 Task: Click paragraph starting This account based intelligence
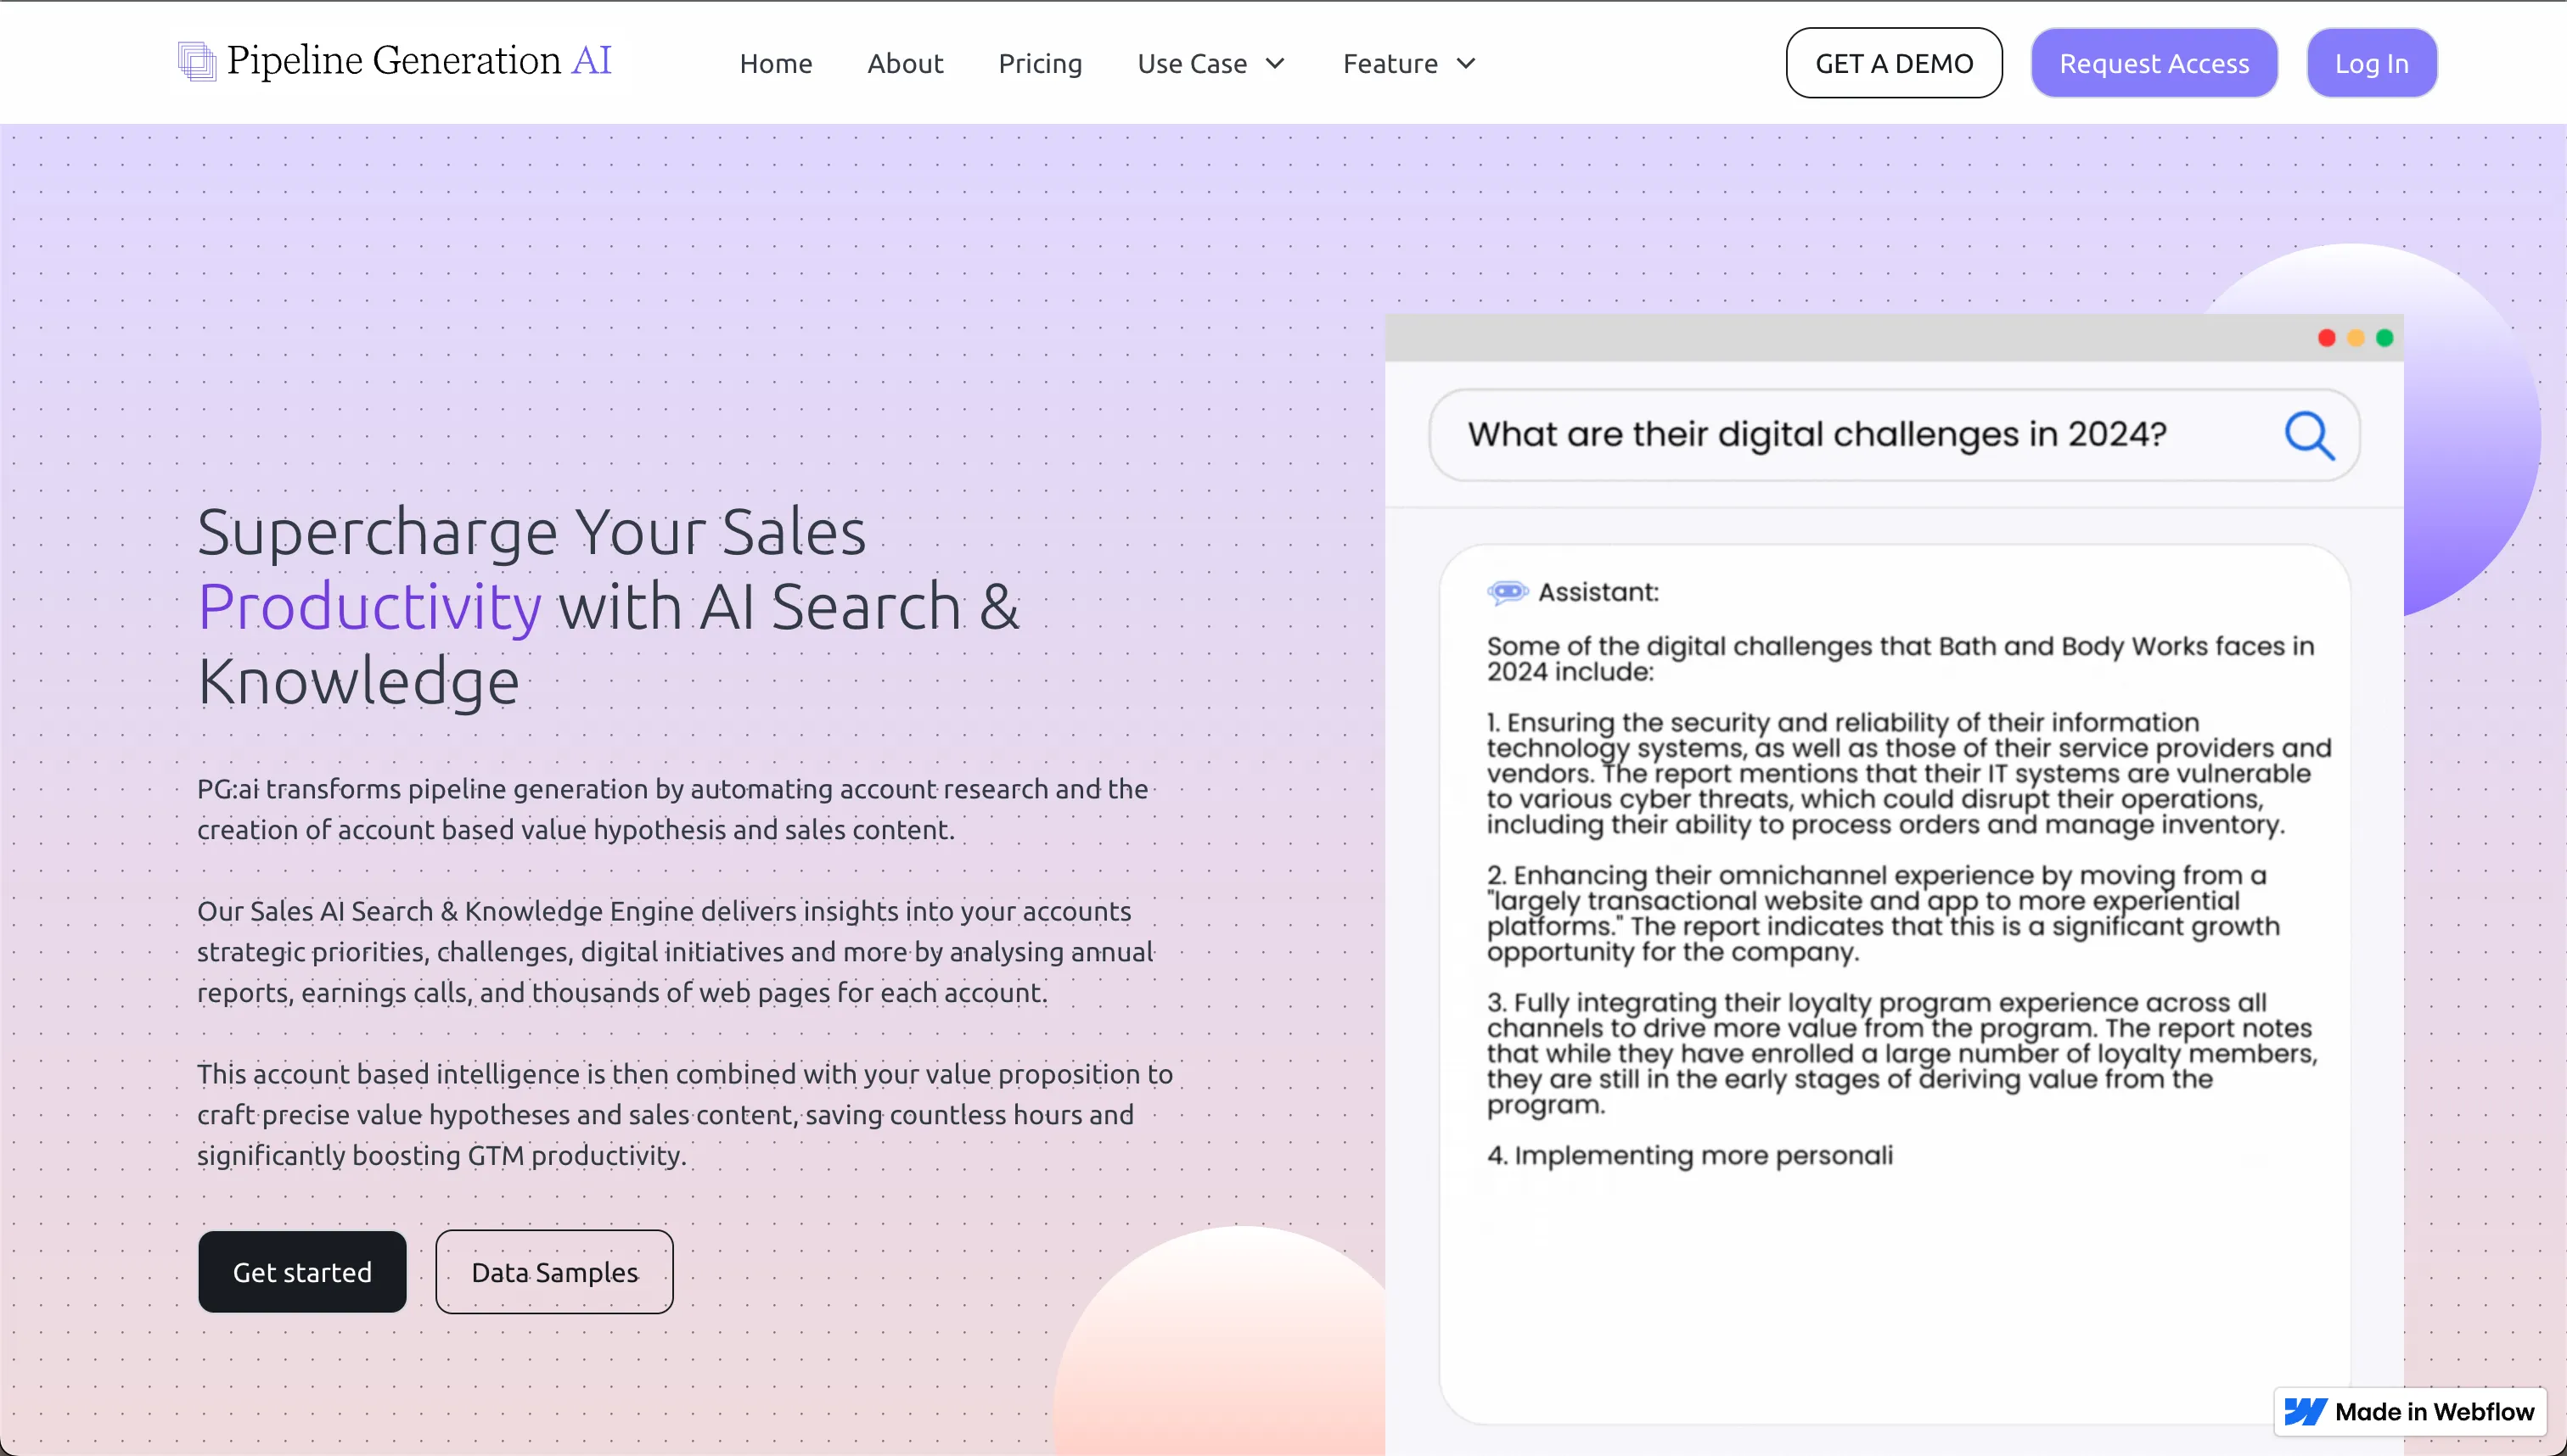tap(684, 1114)
